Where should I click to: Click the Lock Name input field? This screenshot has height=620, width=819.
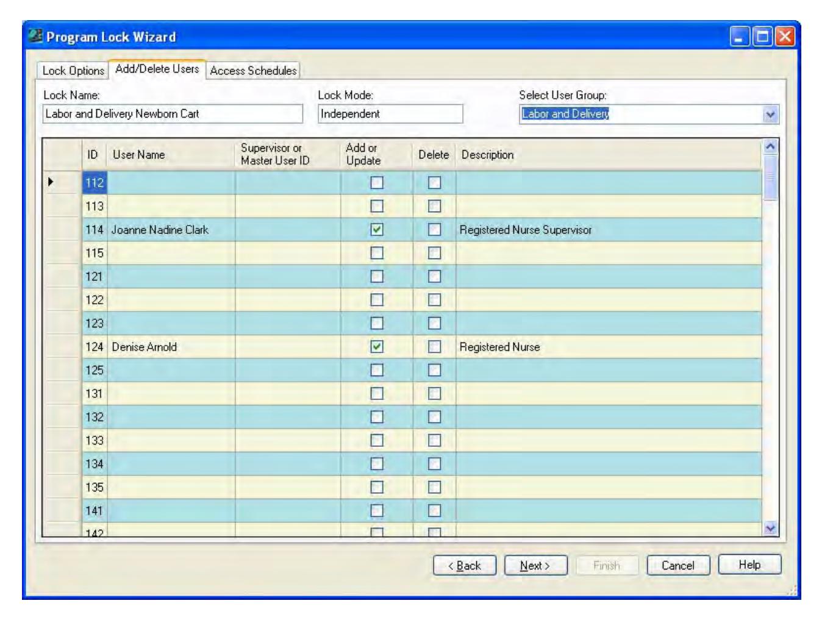[173, 114]
